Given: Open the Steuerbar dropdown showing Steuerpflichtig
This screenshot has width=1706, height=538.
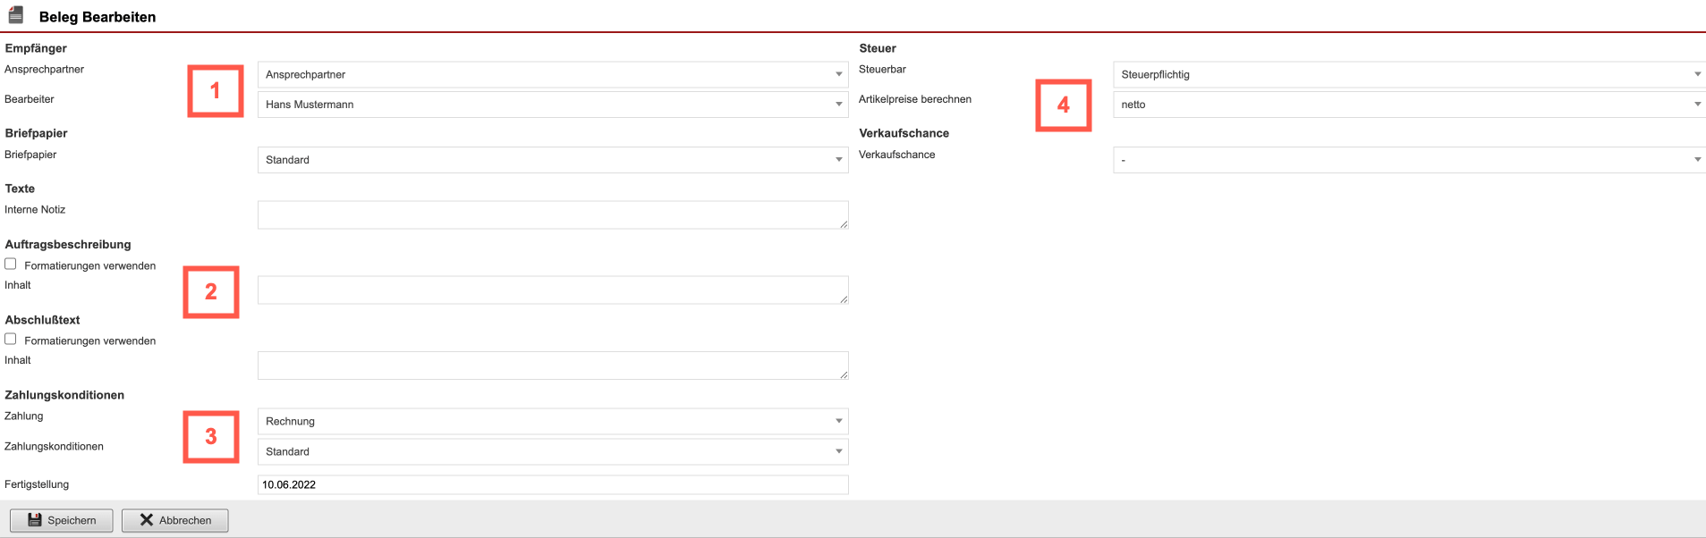Looking at the screenshot, I should (1408, 74).
